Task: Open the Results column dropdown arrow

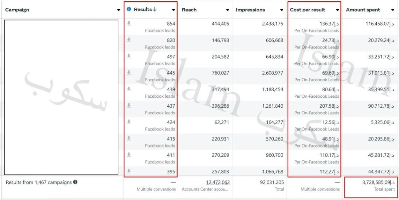Action: click(x=173, y=10)
